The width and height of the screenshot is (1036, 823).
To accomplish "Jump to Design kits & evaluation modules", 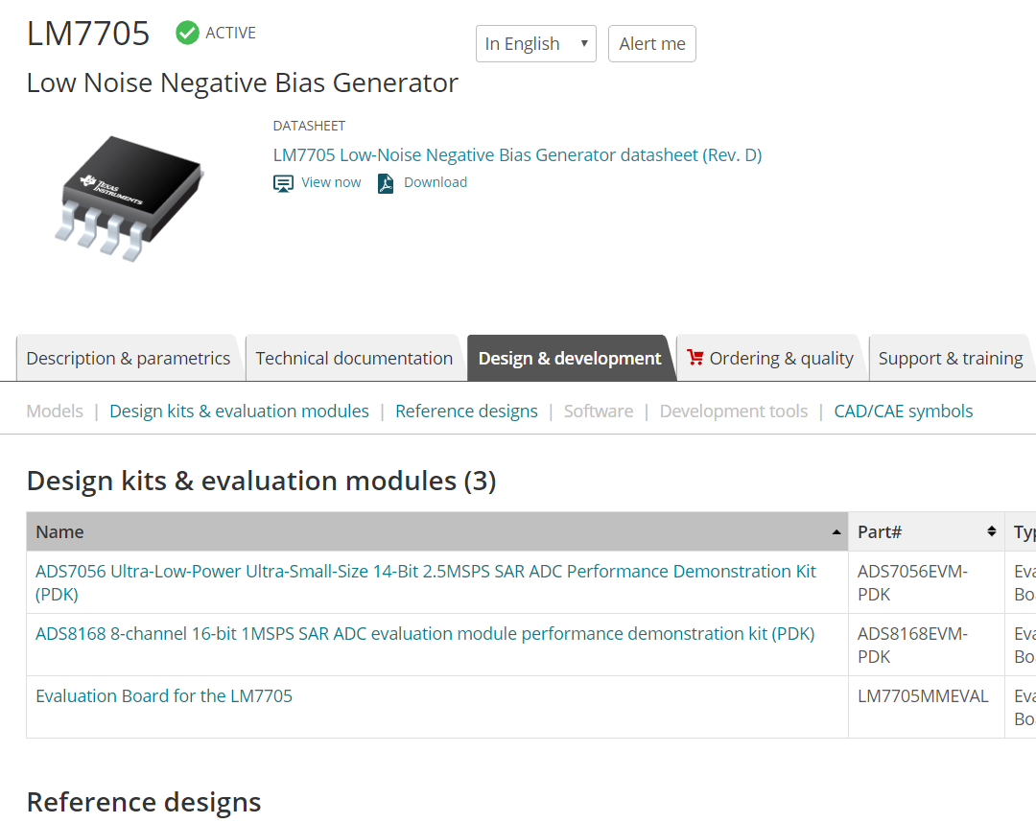I will [239, 411].
